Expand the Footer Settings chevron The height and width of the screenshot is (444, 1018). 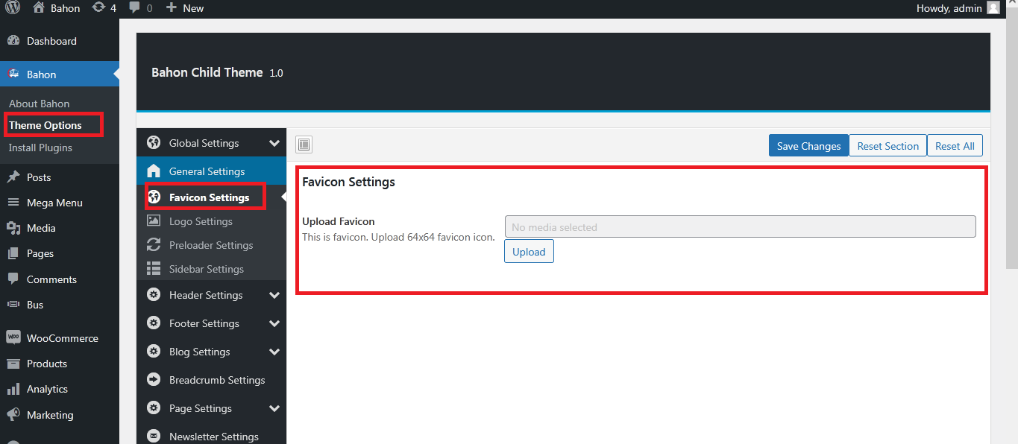(x=274, y=323)
